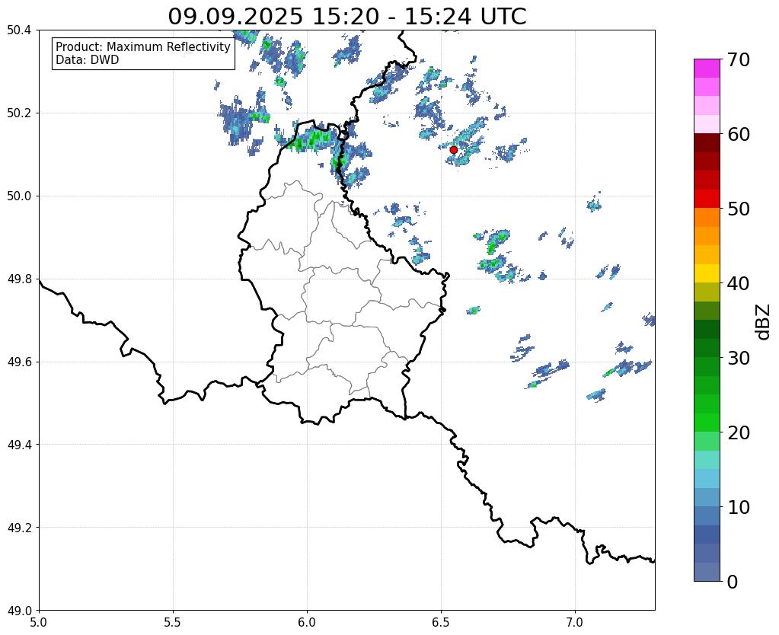Pick the dark maroon colorbar segment below 60 dBZ
779x635 pixels.
(707, 143)
